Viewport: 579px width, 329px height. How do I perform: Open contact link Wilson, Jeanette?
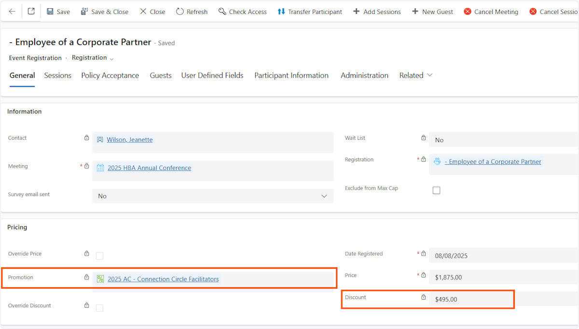click(x=130, y=140)
